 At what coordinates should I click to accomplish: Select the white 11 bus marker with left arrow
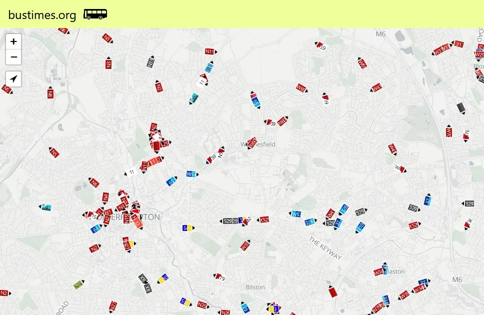tap(131, 172)
